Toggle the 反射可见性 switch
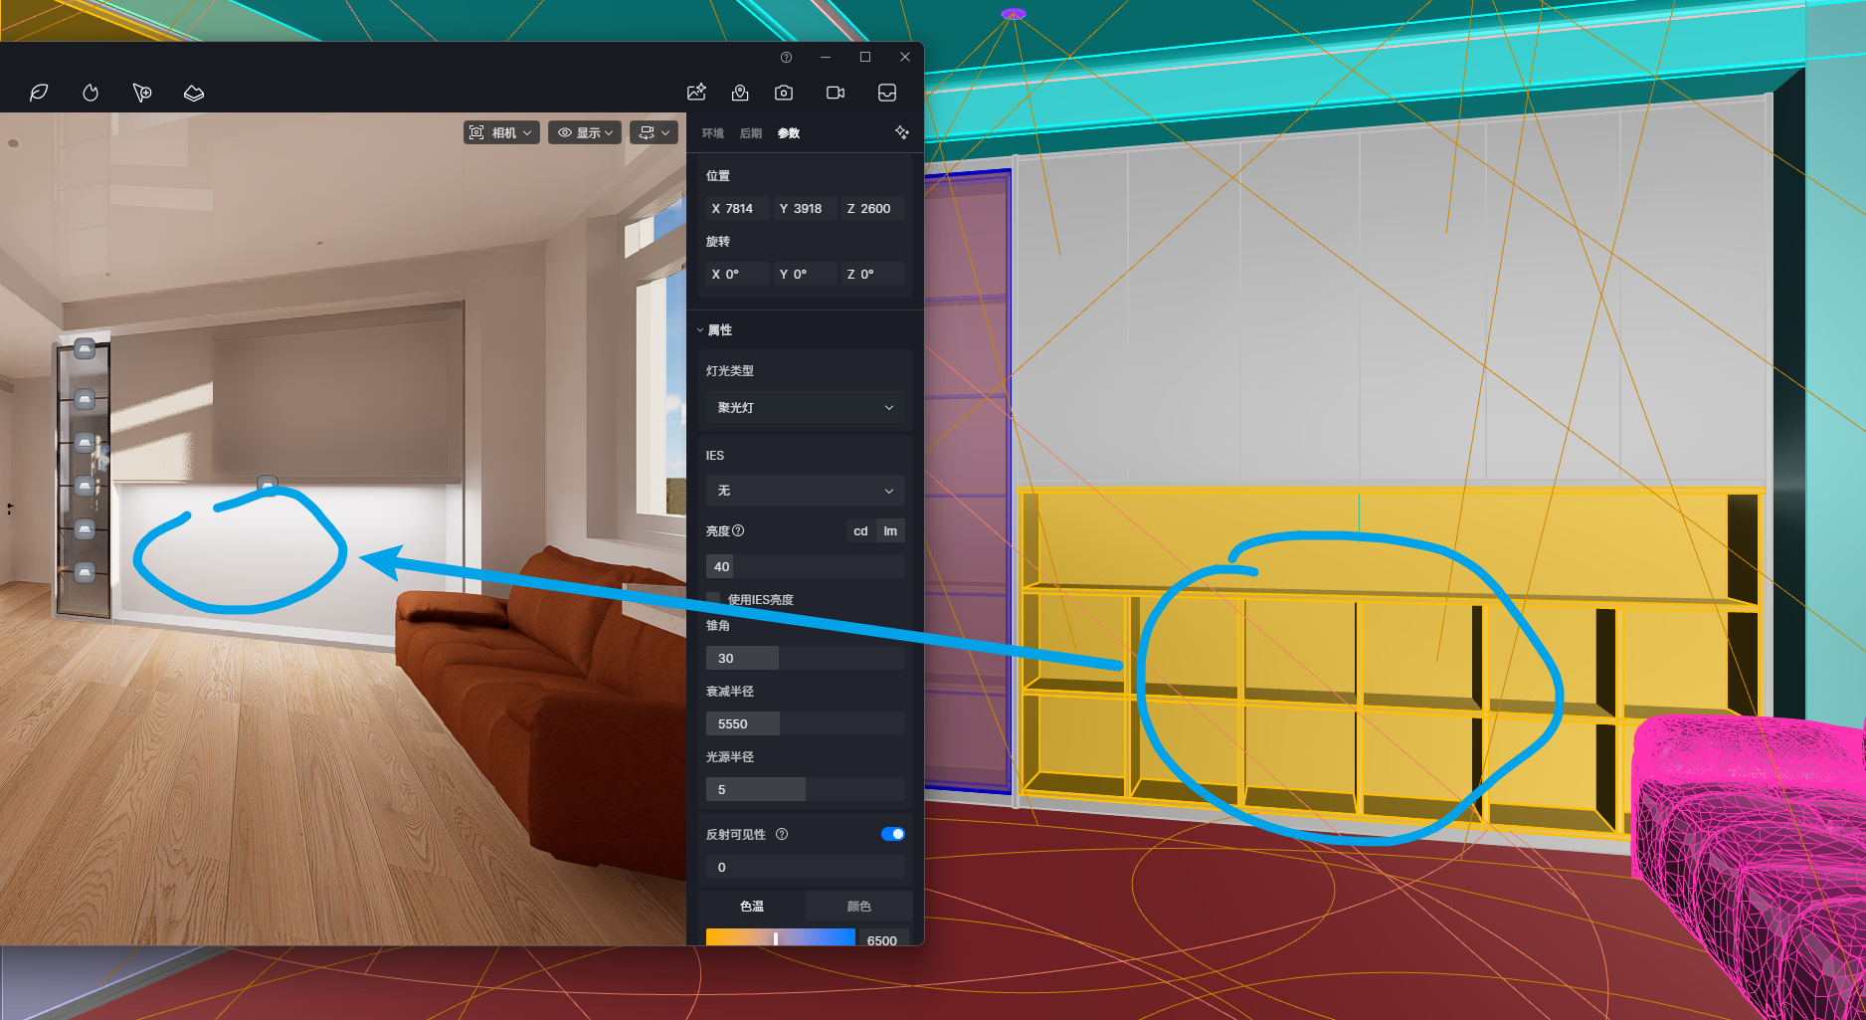1866x1020 pixels. click(x=892, y=834)
